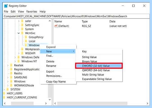Select the HKEY_USERS hive label
This screenshot has height=108, width=152.
pos(15,94)
